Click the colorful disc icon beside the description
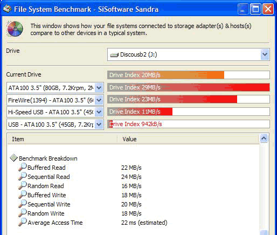Image resolution: width=277 pixels, height=235 pixels. (x=15, y=29)
